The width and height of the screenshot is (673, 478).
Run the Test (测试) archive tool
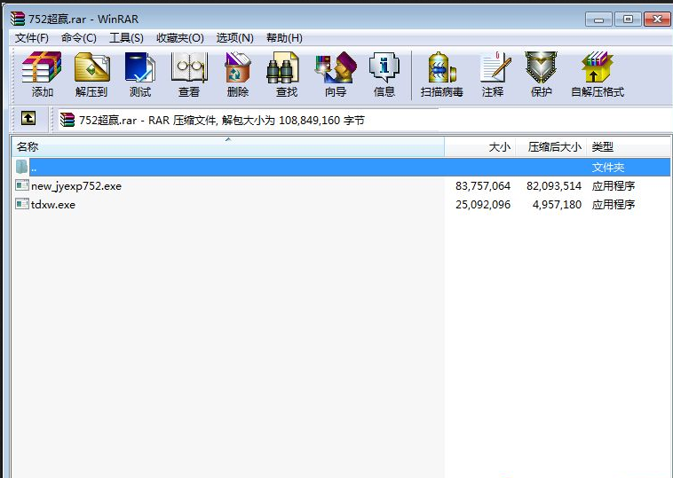pyautogui.click(x=140, y=67)
